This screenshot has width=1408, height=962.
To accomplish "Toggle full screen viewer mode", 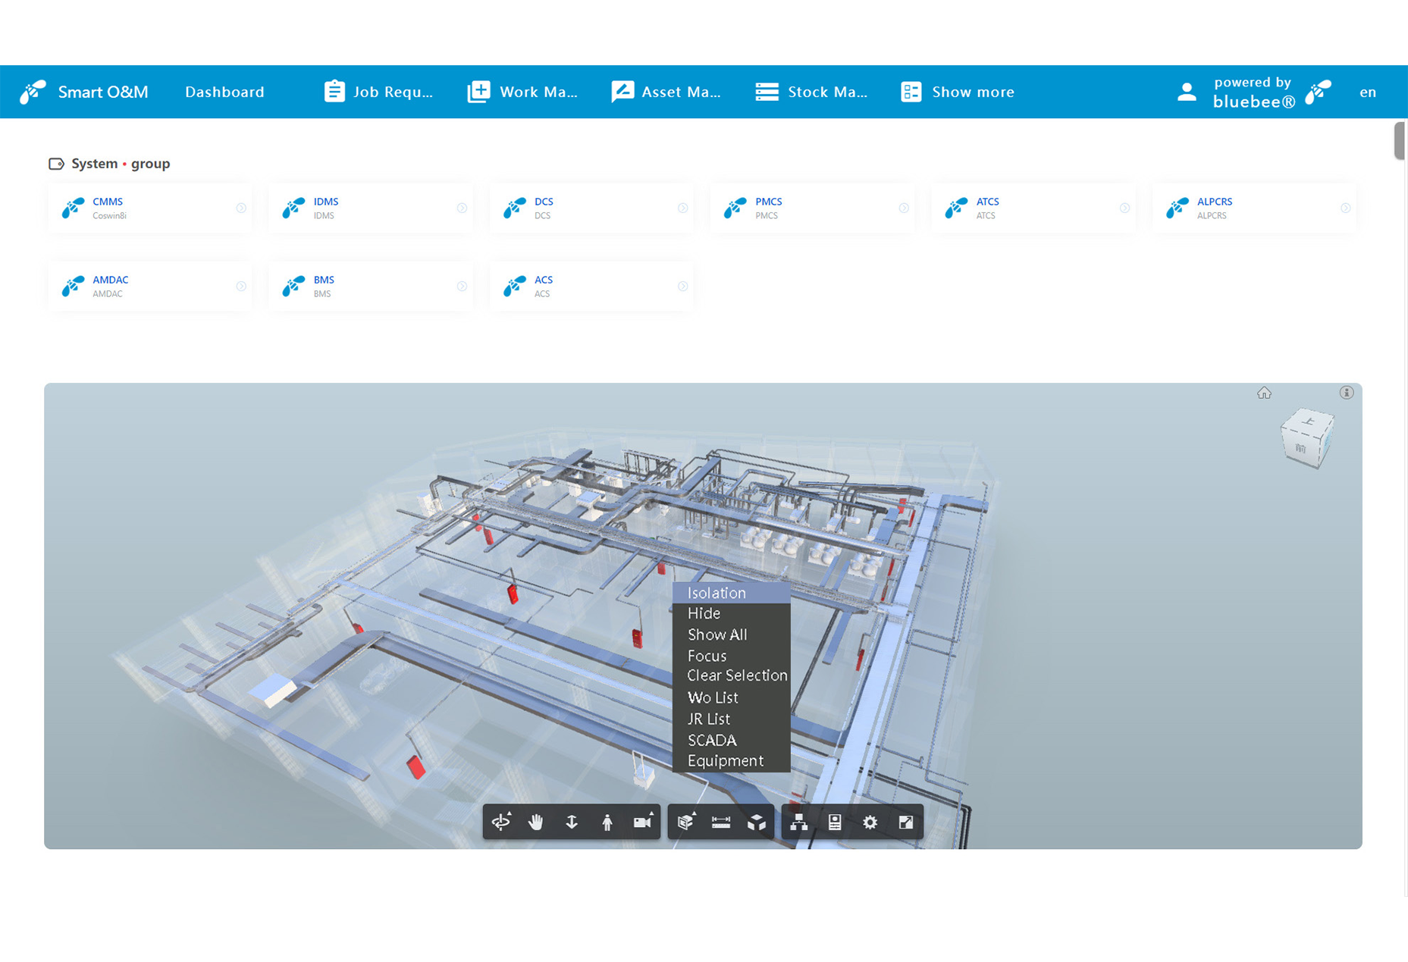I will pyautogui.click(x=905, y=822).
